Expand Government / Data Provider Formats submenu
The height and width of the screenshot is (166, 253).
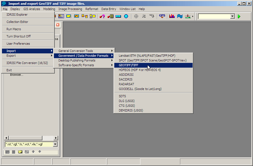point(84,56)
